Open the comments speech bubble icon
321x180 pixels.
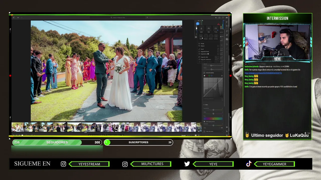227,127
